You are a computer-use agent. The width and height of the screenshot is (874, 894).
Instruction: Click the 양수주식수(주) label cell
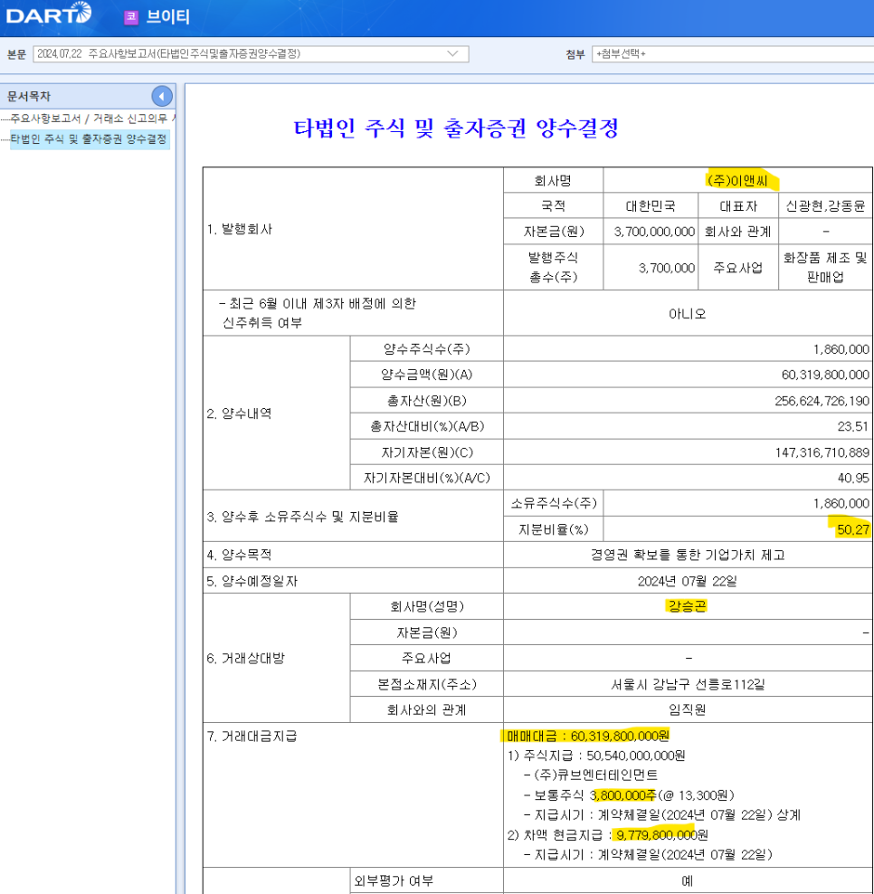click(426, 349)
